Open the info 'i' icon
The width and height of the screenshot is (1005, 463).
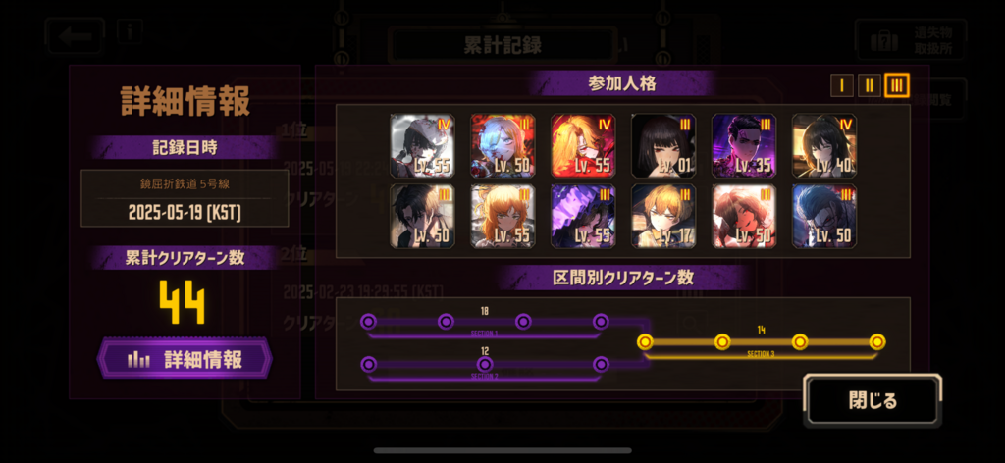[x=130, y=30]
